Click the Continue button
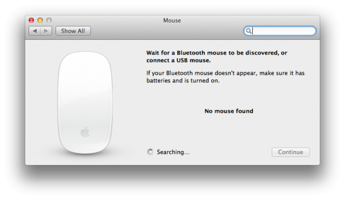This screenshot has height=200, width=345. pyautogui.click(x=291, y=152)
